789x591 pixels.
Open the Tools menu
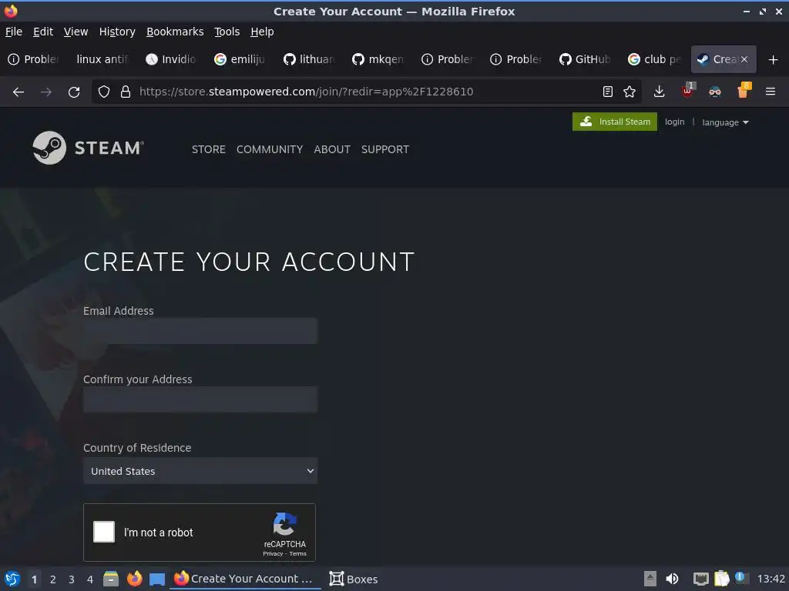[x=227, y=32]
